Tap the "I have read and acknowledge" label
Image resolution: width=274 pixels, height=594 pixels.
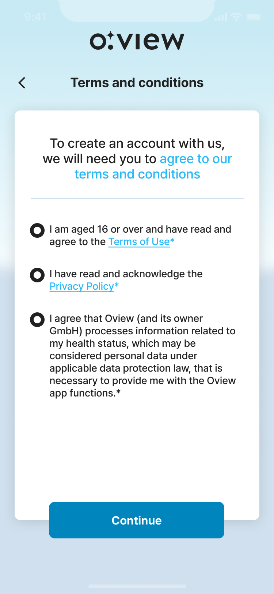click(126, 274)
